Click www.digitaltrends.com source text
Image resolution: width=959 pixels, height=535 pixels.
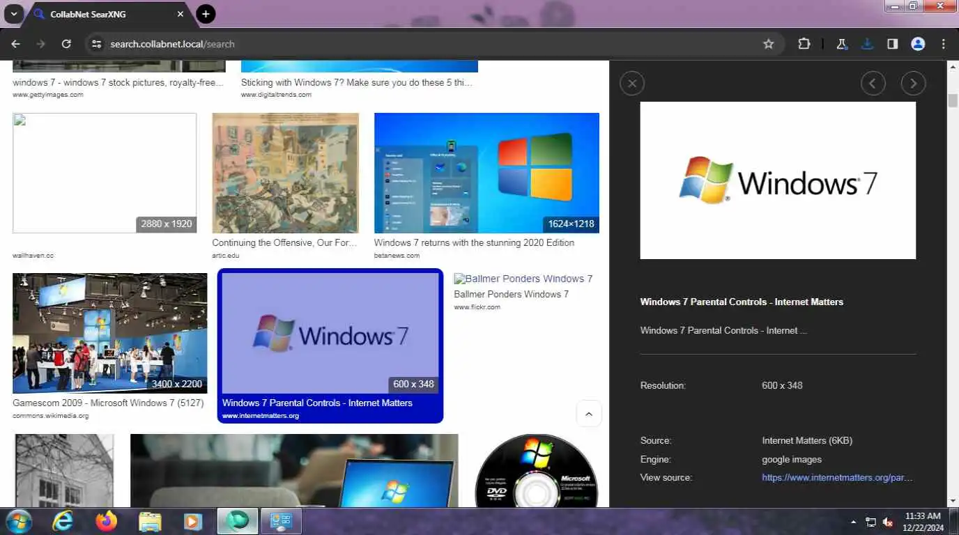[x=276, y=95]
